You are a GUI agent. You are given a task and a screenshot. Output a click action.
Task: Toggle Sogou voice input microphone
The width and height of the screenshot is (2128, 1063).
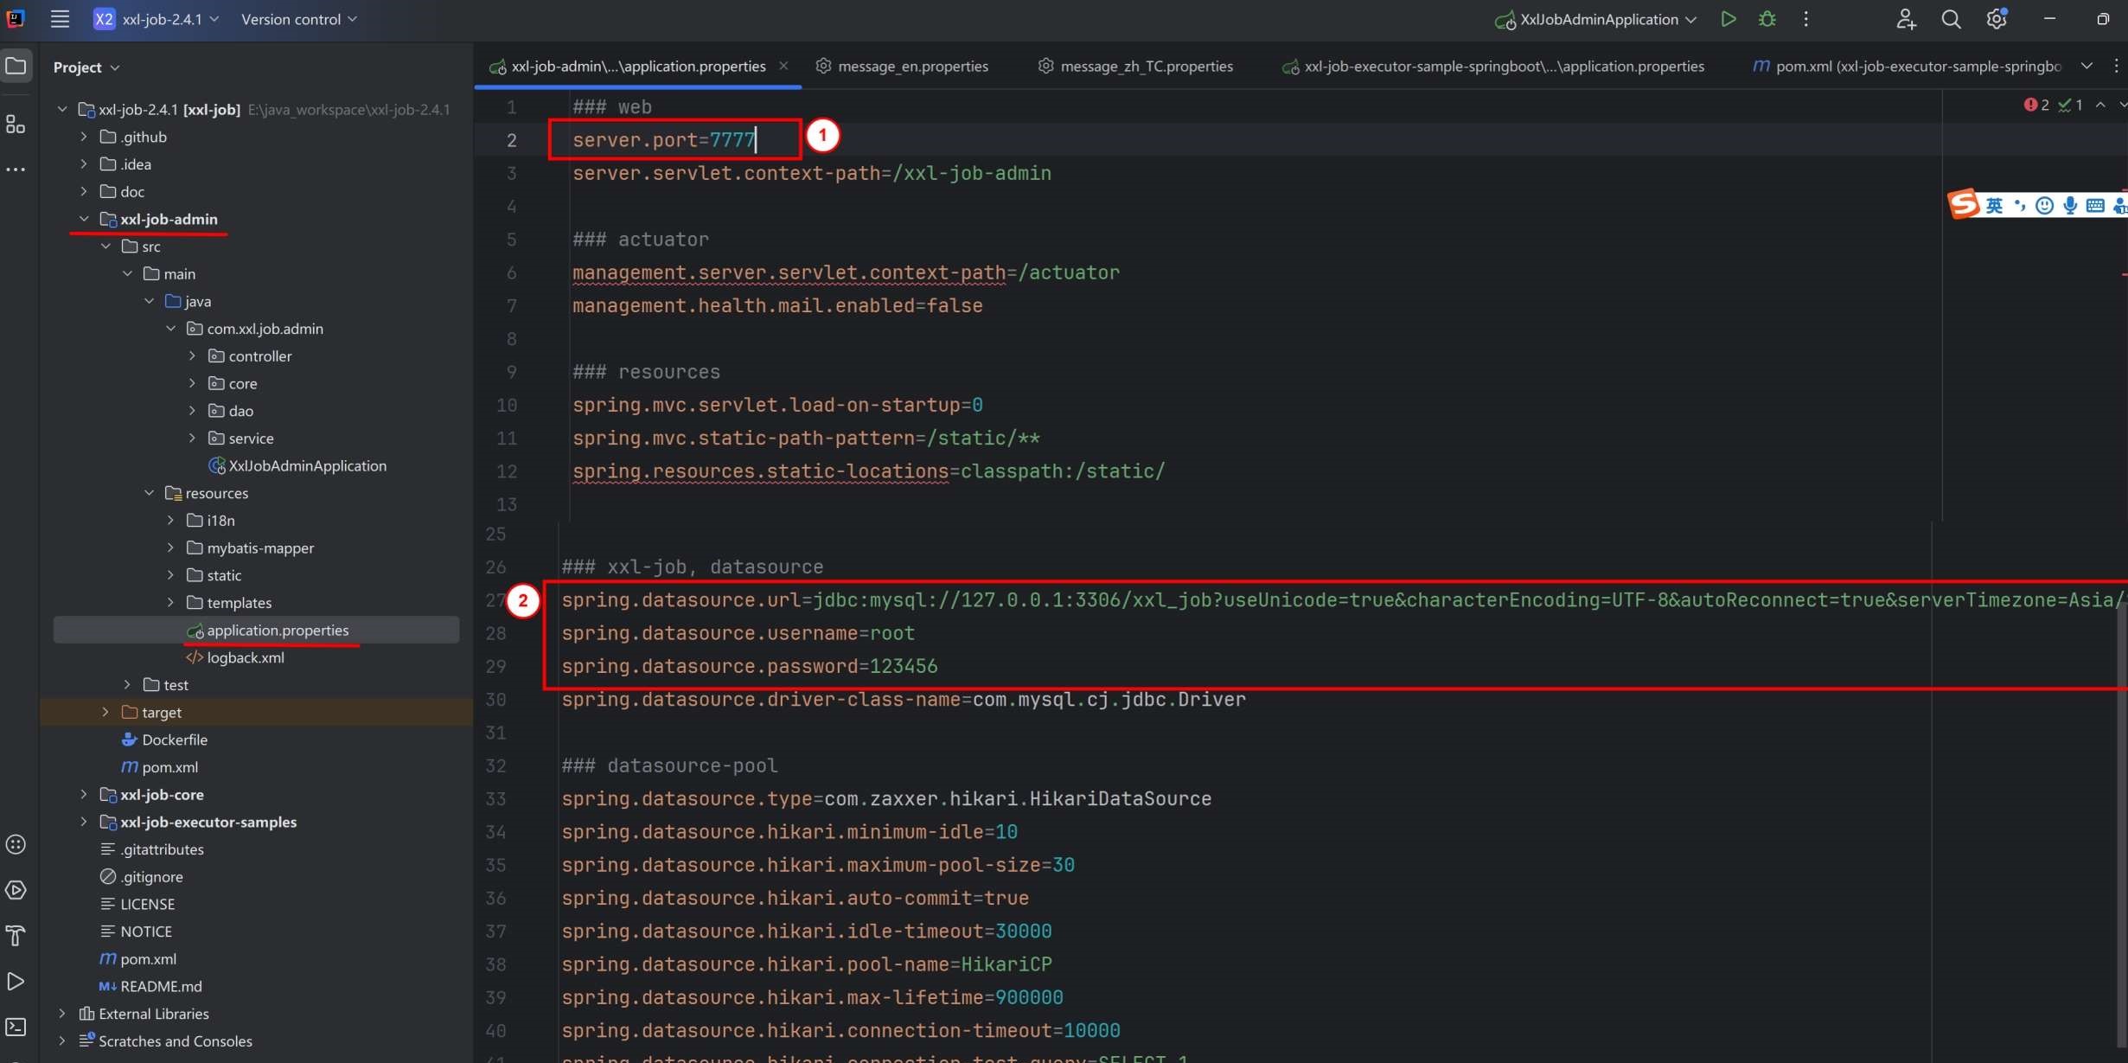pyautogui.click(x=2069, y=205)
